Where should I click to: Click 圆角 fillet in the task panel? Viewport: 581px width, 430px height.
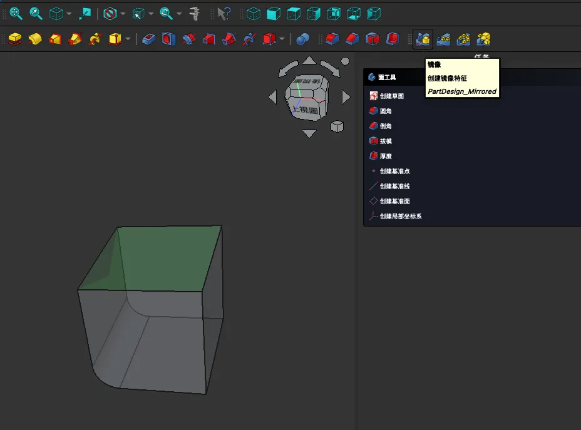click(386, 111)
